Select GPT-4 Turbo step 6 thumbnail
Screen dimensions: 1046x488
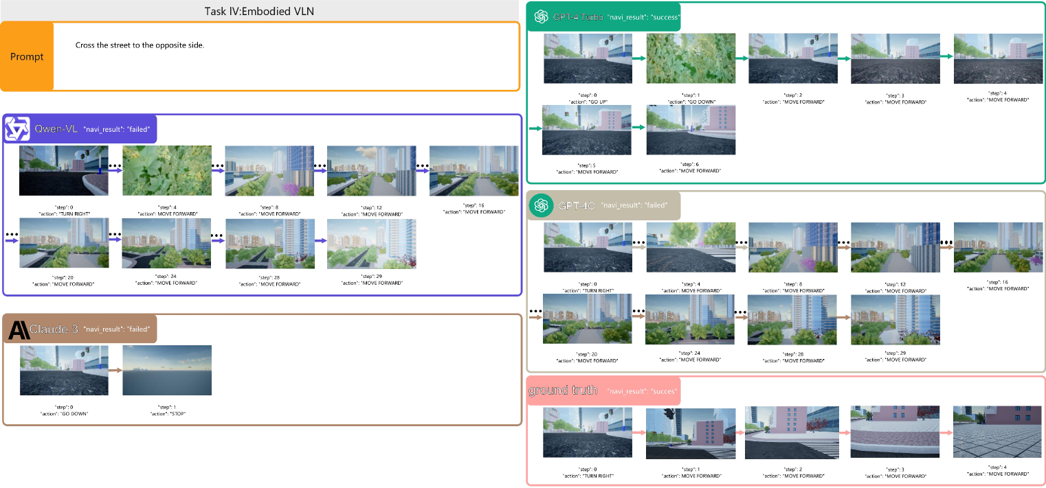pyautogui.click(x=691, y=130)
